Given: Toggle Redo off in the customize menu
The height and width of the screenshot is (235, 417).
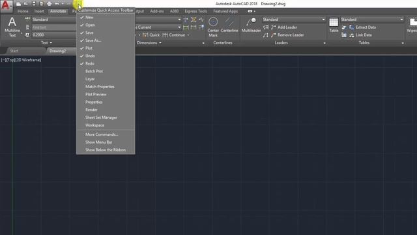Looking at the screenshot, I should (106, 64).
